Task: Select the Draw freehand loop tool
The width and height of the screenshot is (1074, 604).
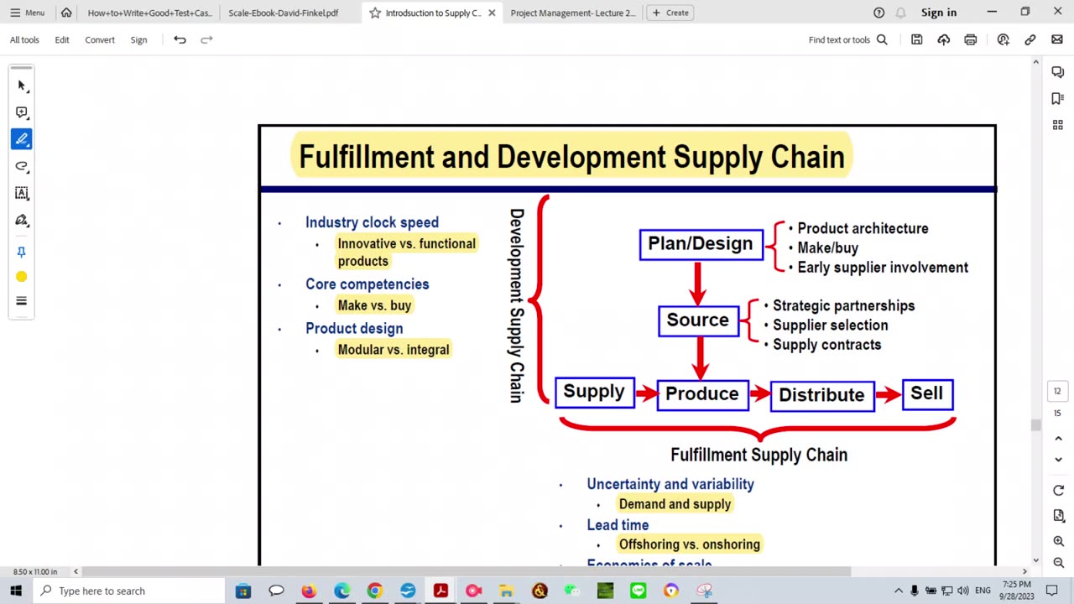Action: click(x=22, y=166)
